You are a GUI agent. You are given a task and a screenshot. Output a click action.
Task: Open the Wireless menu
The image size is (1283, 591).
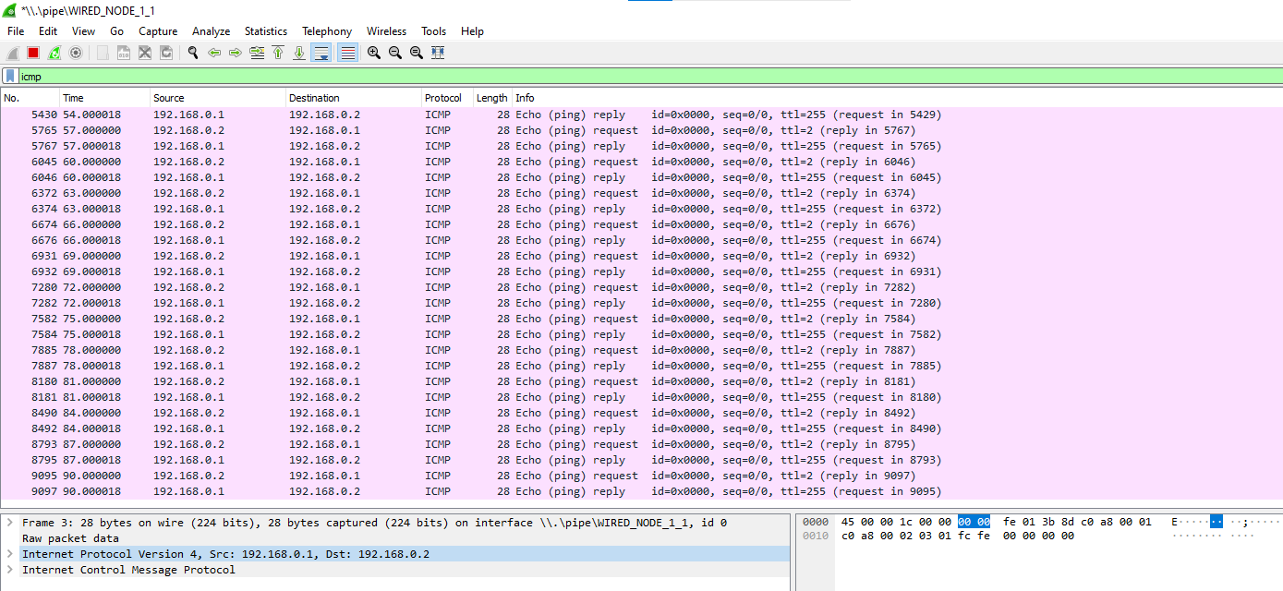tap(386, 30)
